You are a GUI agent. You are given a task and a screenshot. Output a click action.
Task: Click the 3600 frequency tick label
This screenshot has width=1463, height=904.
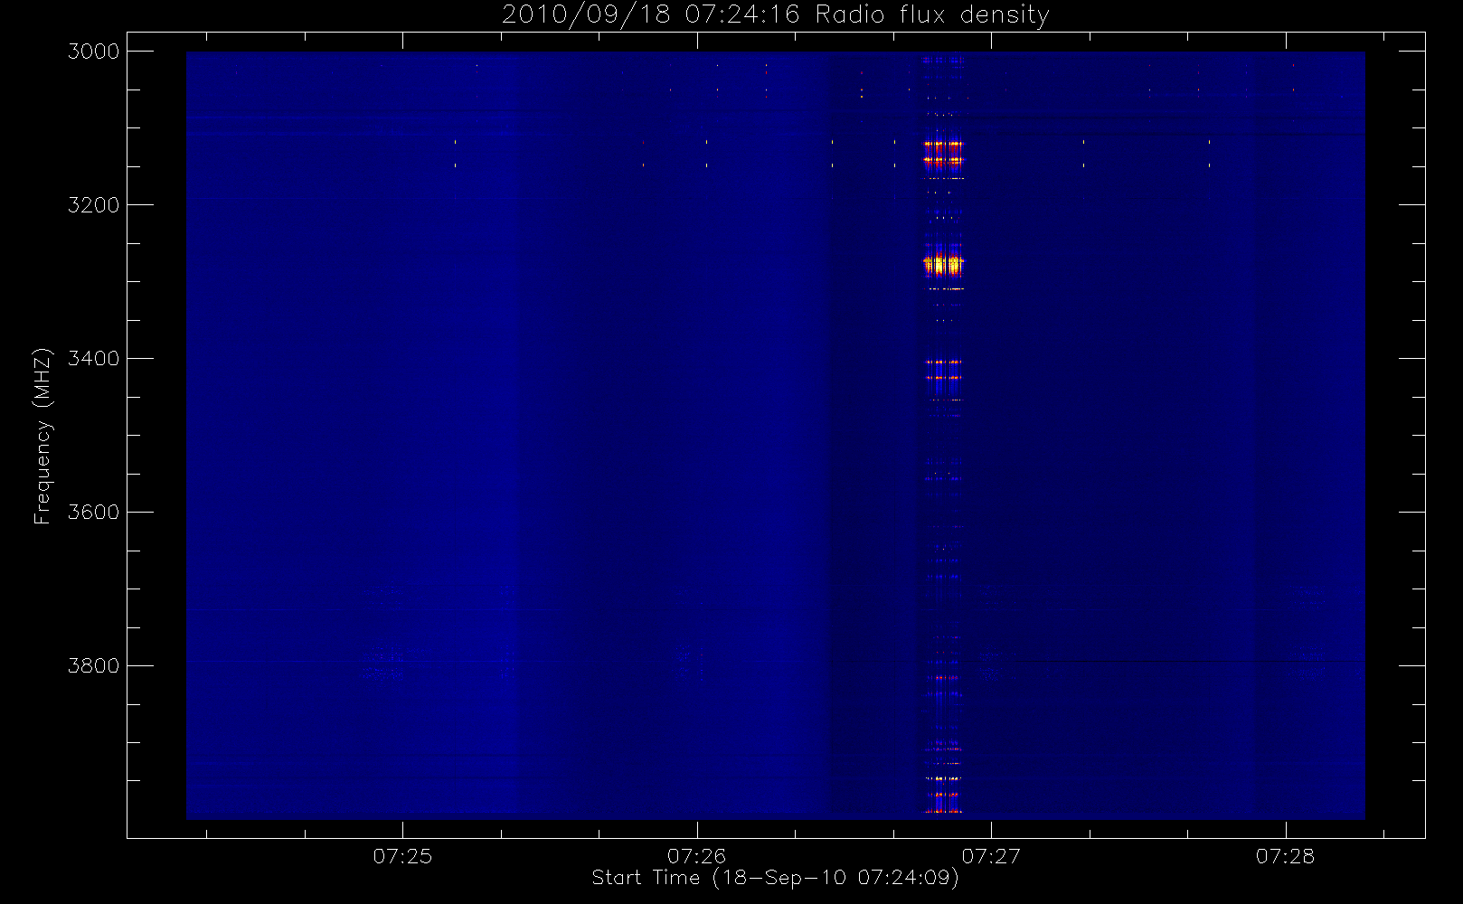(94, 513)
